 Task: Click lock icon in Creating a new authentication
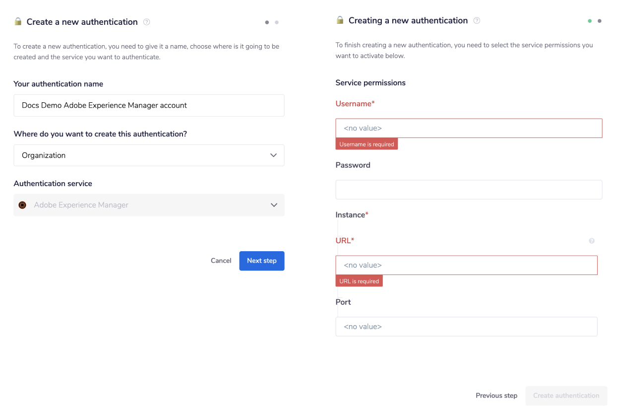click(x=340, y=20)
